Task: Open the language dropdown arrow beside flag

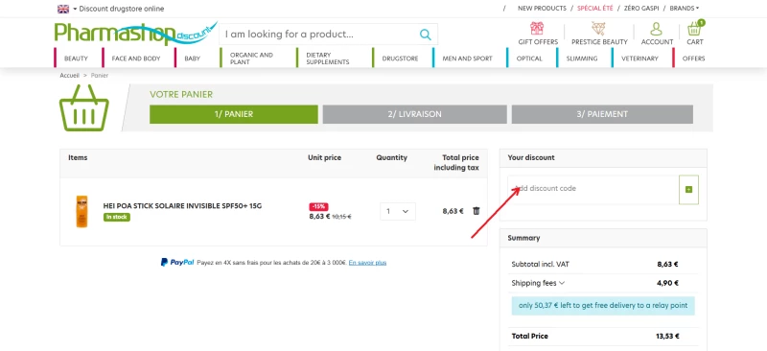Action: [x=75, y=9]
